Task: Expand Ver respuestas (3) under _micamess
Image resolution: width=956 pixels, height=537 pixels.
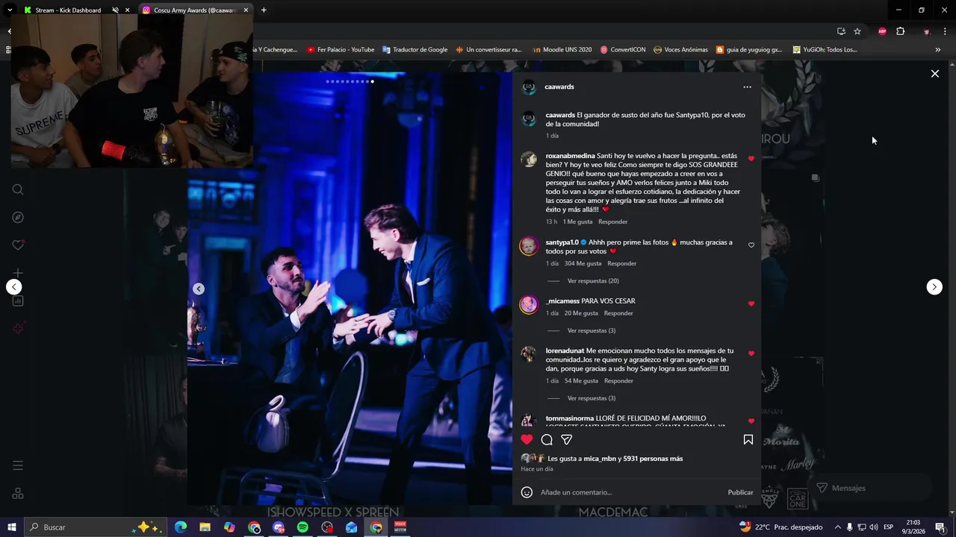Action: (x=592, y=330)
